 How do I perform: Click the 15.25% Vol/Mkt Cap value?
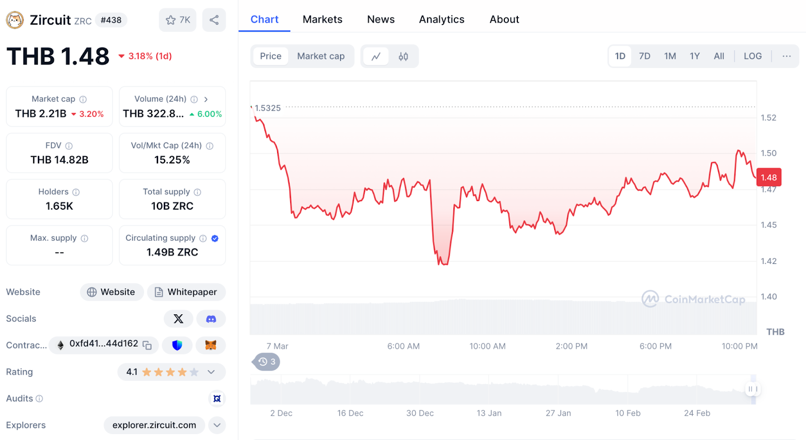pos(172,160)
